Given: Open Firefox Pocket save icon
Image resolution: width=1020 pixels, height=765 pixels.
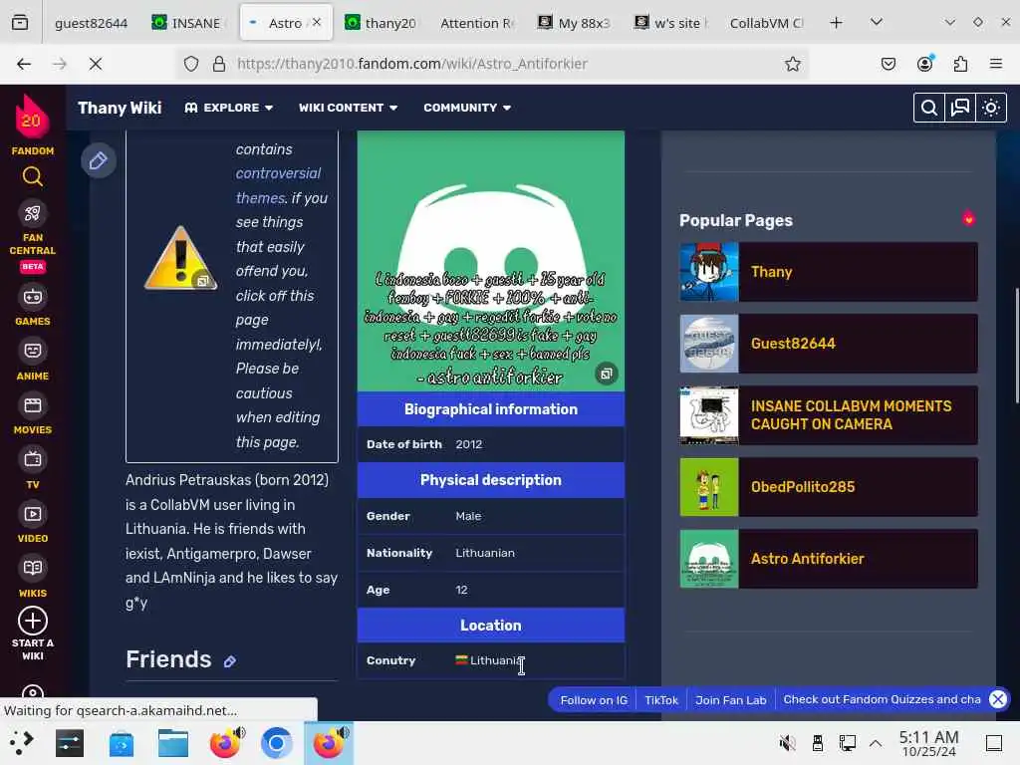Looking at the screenshot, I should pos(888,64).
